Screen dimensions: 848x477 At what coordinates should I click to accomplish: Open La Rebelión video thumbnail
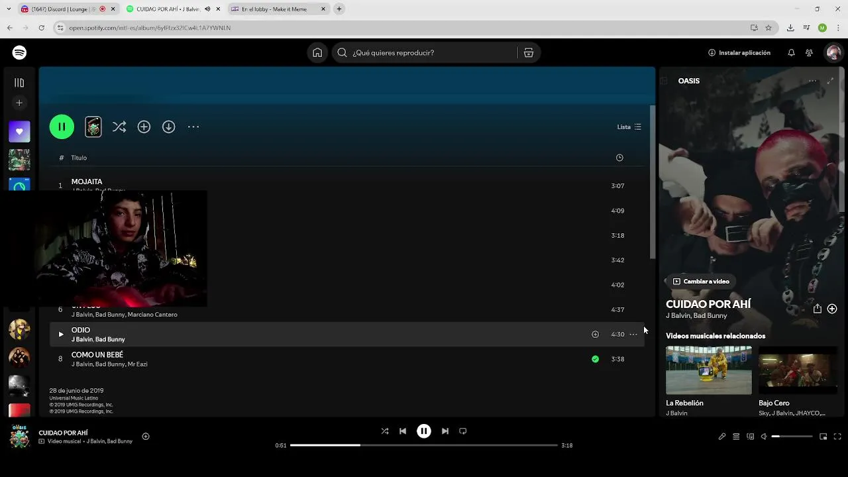[709, 370]
